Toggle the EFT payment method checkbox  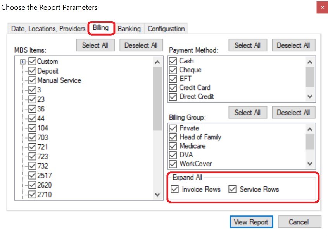click(x=173, y=79)
